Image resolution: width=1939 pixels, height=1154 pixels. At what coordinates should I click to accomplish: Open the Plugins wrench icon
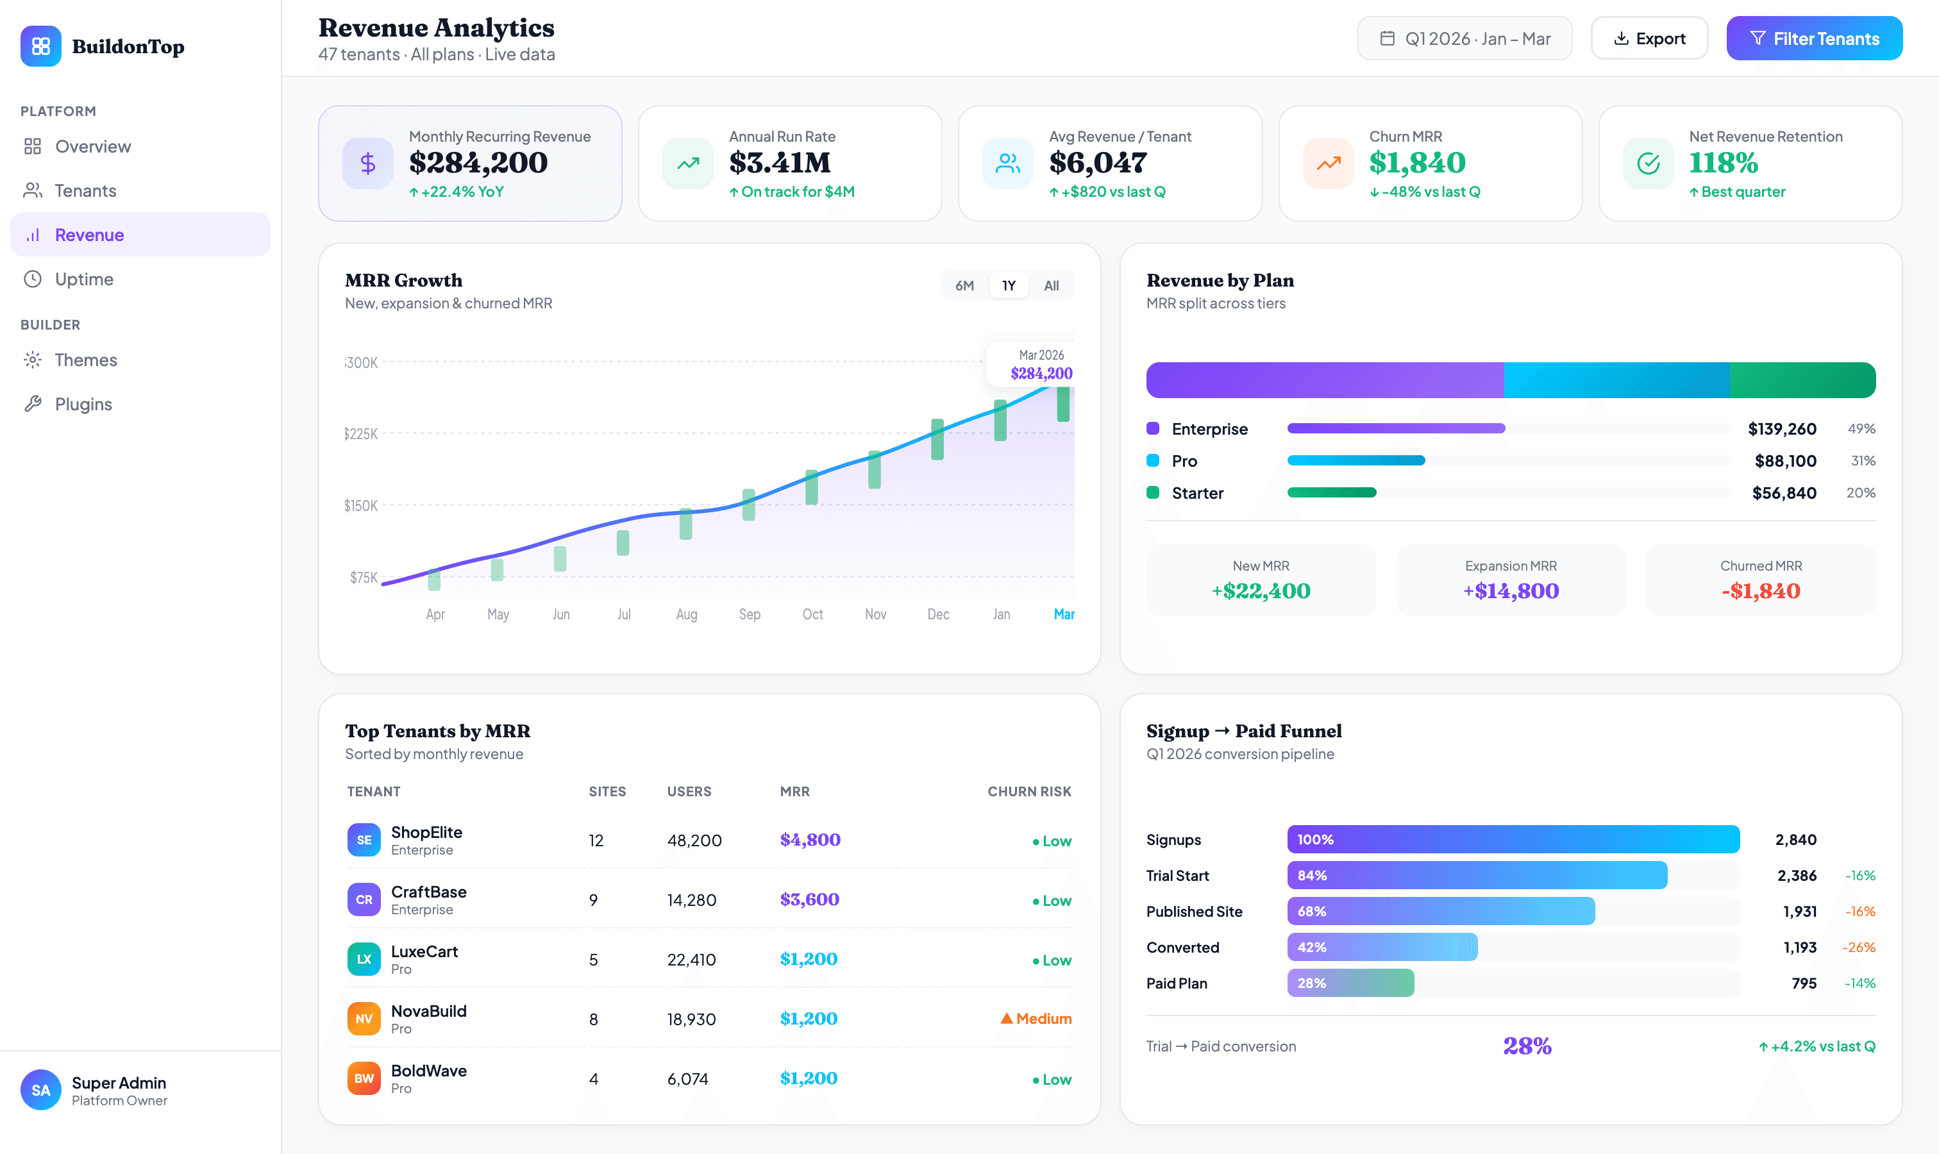click(x=33, y=404)
